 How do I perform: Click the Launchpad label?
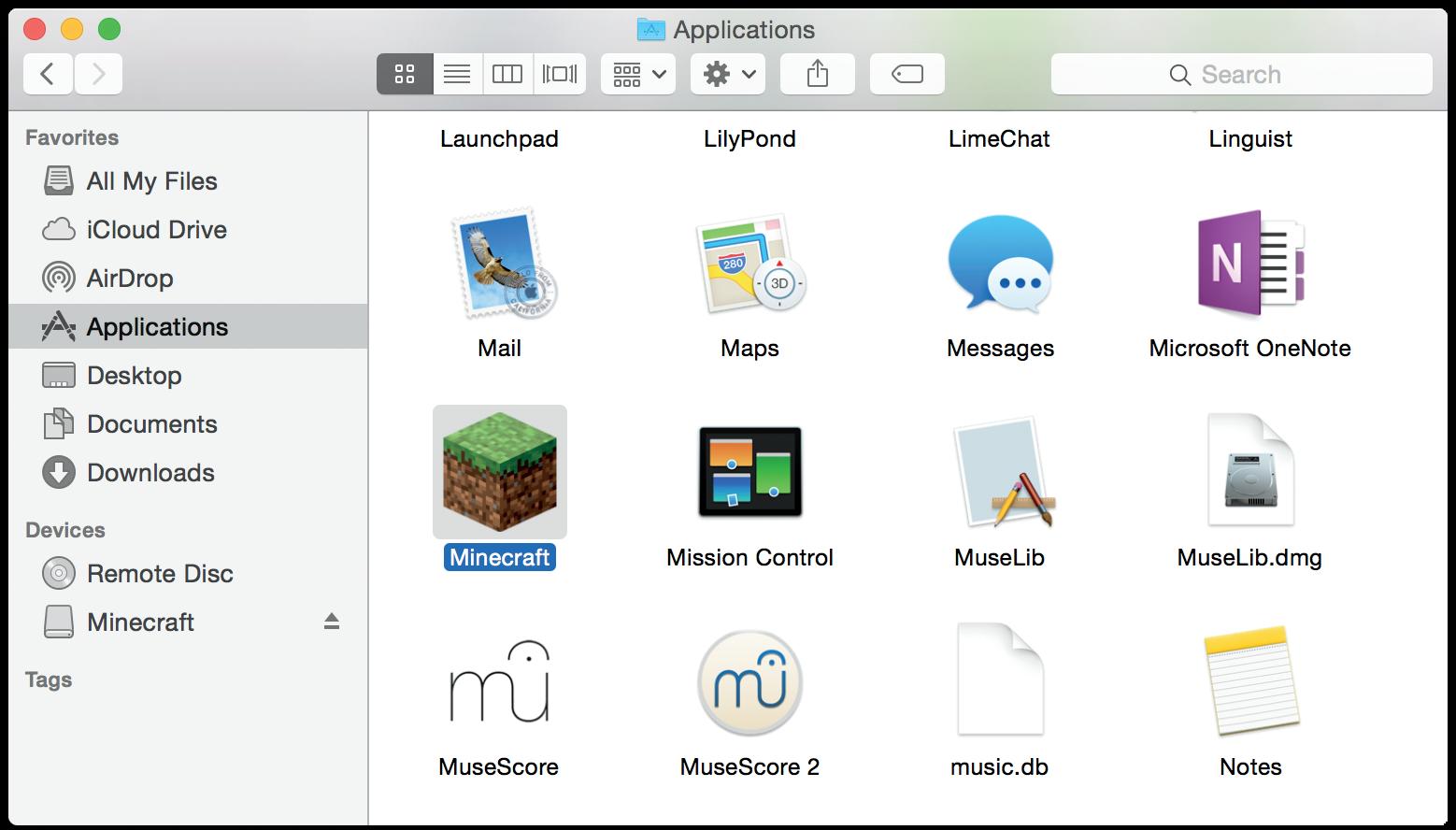[x=499, y=139]
